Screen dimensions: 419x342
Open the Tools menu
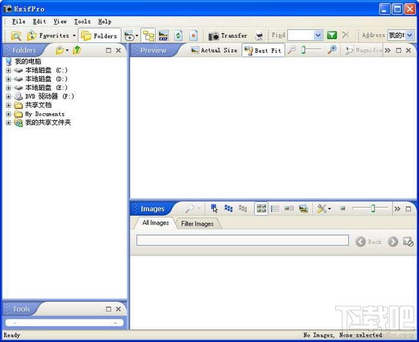[83, 22]
